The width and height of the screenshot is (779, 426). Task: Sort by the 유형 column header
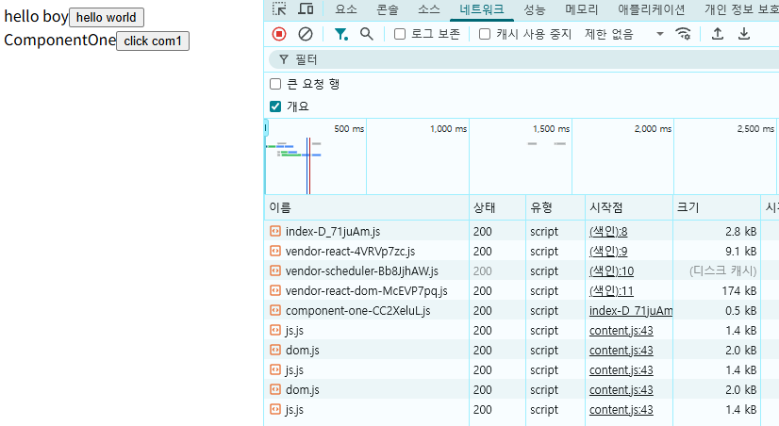pyautogui.click(x=555, y=207)
